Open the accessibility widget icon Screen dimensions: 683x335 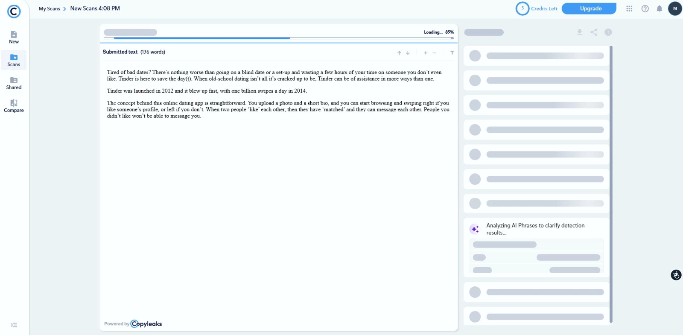click(676, 275)
